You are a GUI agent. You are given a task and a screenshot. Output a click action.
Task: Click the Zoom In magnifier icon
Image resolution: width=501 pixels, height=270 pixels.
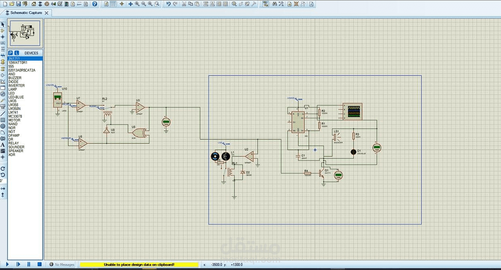137,4
